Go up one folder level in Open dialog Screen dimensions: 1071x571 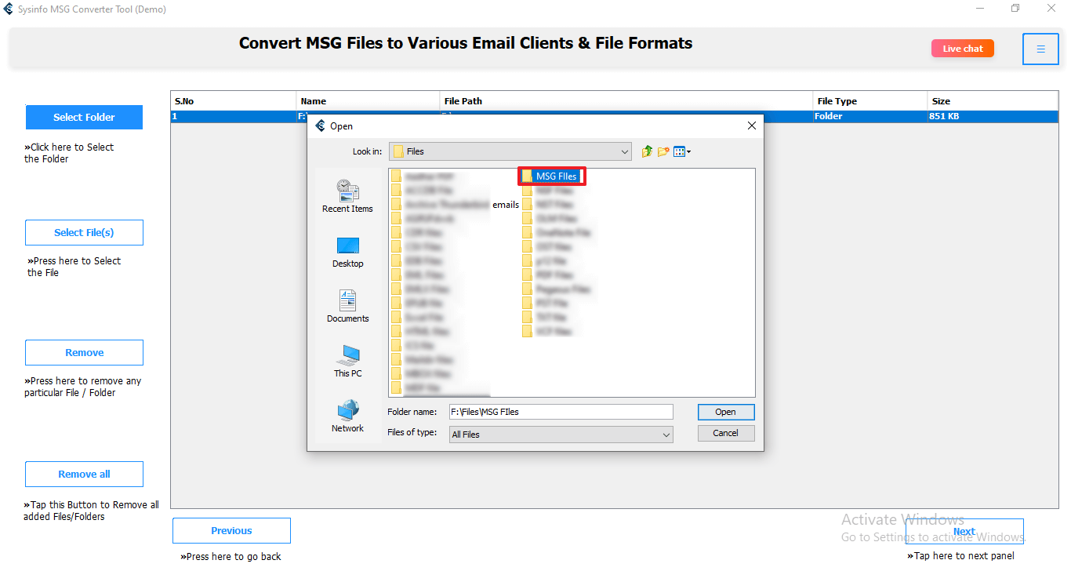tap(647, 151)
